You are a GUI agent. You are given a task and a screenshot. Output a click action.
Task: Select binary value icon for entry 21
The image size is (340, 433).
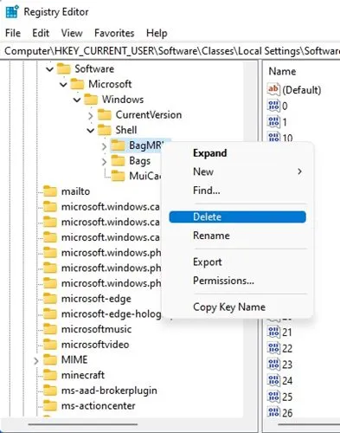(x=273, y=332)
